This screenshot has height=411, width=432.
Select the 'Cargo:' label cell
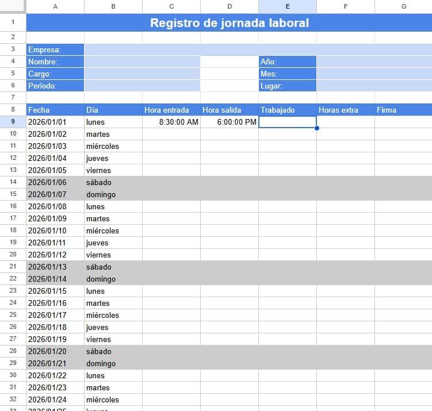pos(55,74)
